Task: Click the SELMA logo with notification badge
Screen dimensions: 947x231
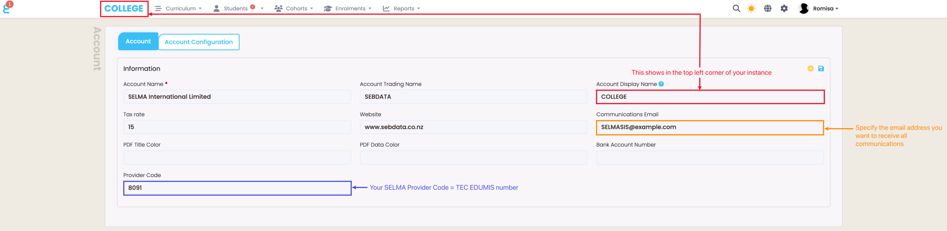Action: [x=7, y=8]
